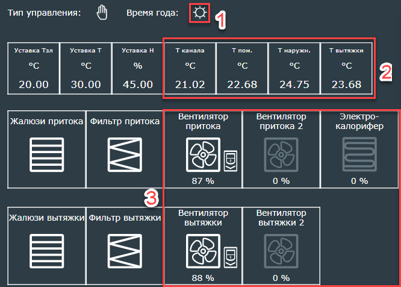This screenshot has width=401, height=287.
Task: Click the supply filter (Фильтр притока) icon
Action: pos(125,153)
